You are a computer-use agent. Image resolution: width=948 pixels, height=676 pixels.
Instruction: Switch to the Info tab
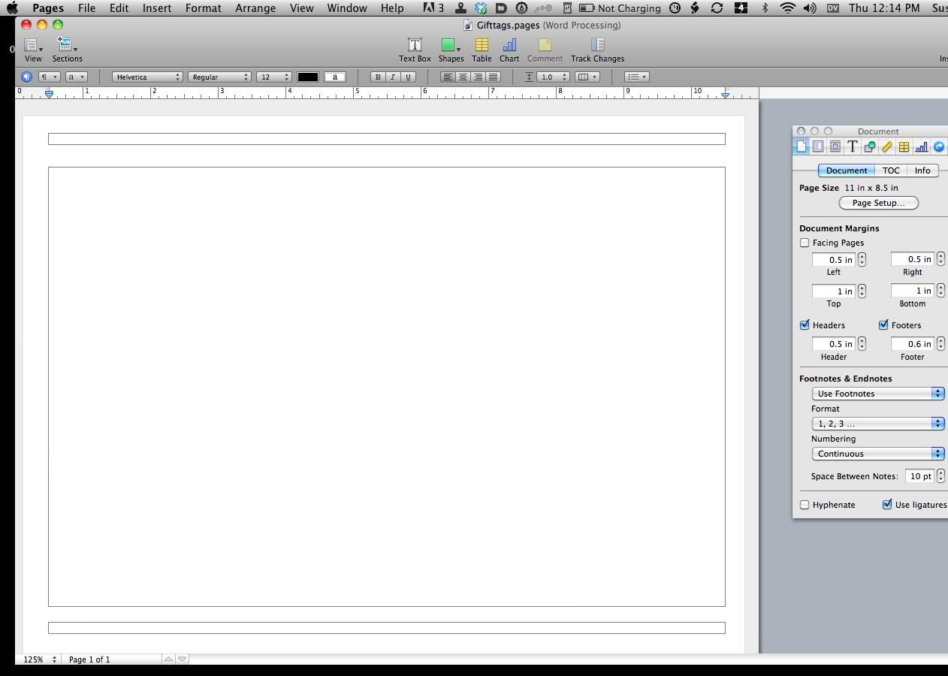[922, 171]
